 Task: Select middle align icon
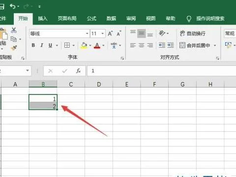click(142, 33)
